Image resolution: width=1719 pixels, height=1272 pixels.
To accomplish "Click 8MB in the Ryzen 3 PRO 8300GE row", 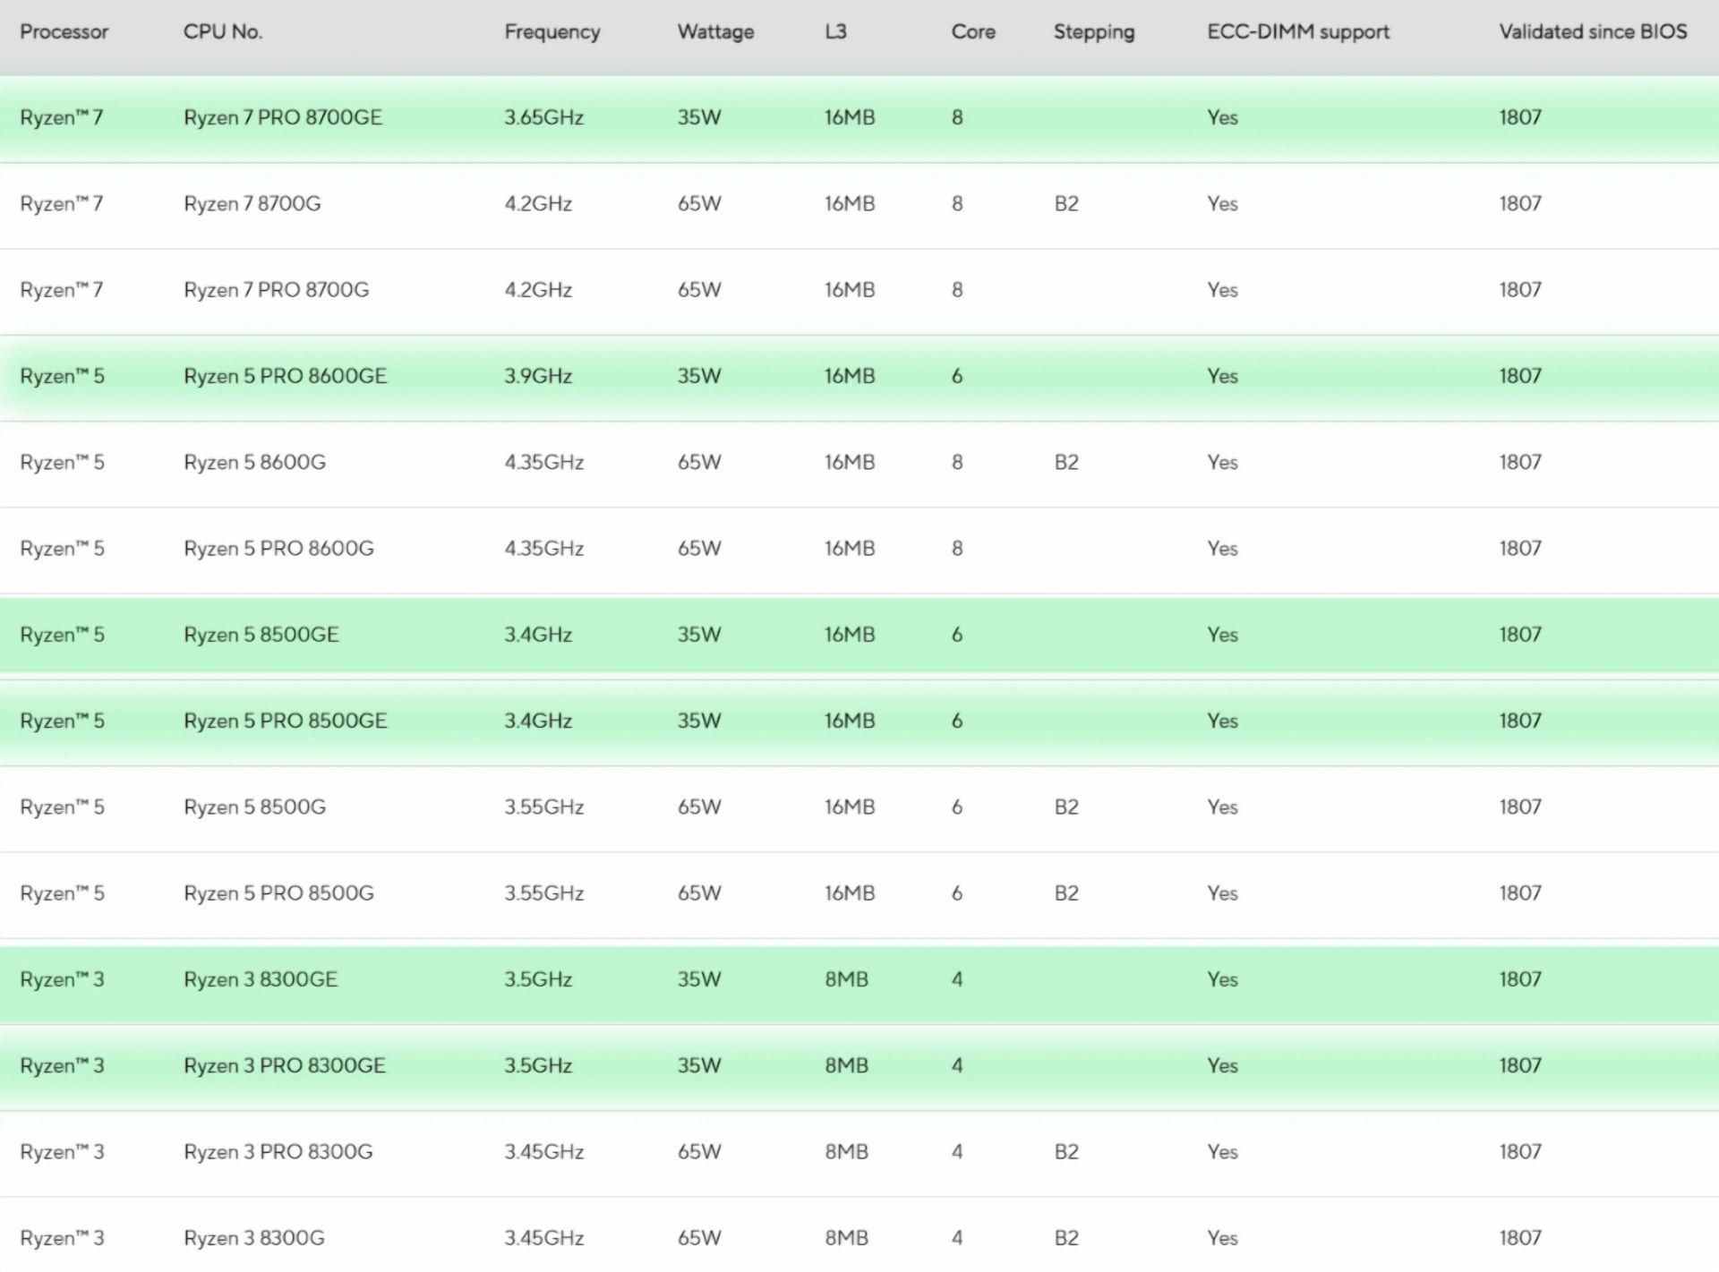I will pyautogui.click(x=846, y=1066).
